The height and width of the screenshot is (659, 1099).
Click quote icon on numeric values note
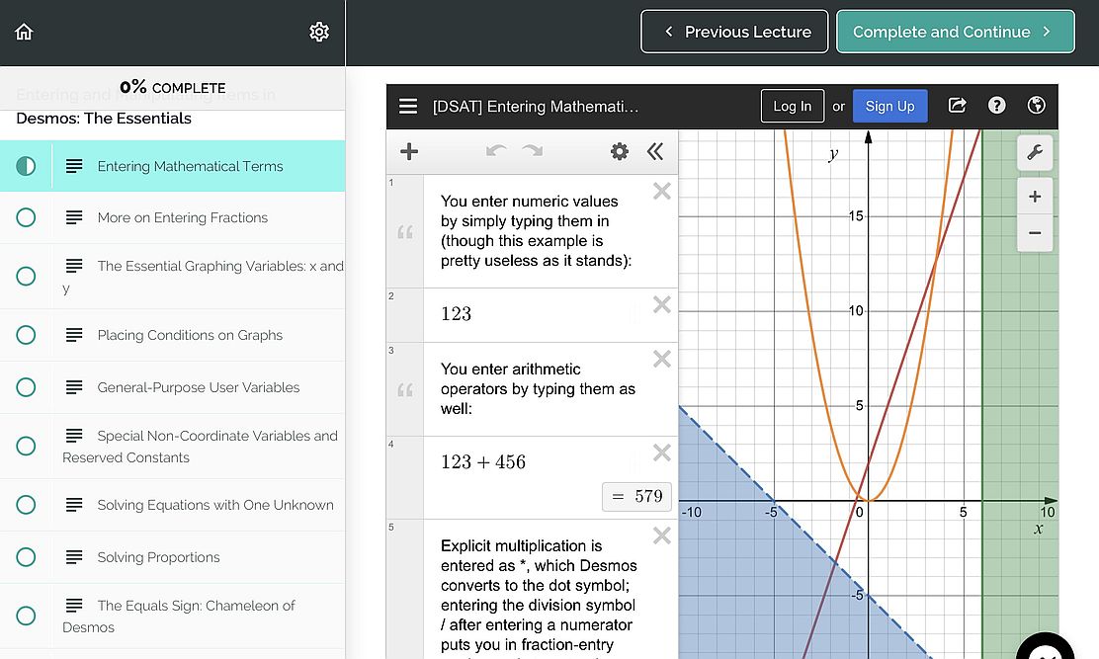pos(405,232)
